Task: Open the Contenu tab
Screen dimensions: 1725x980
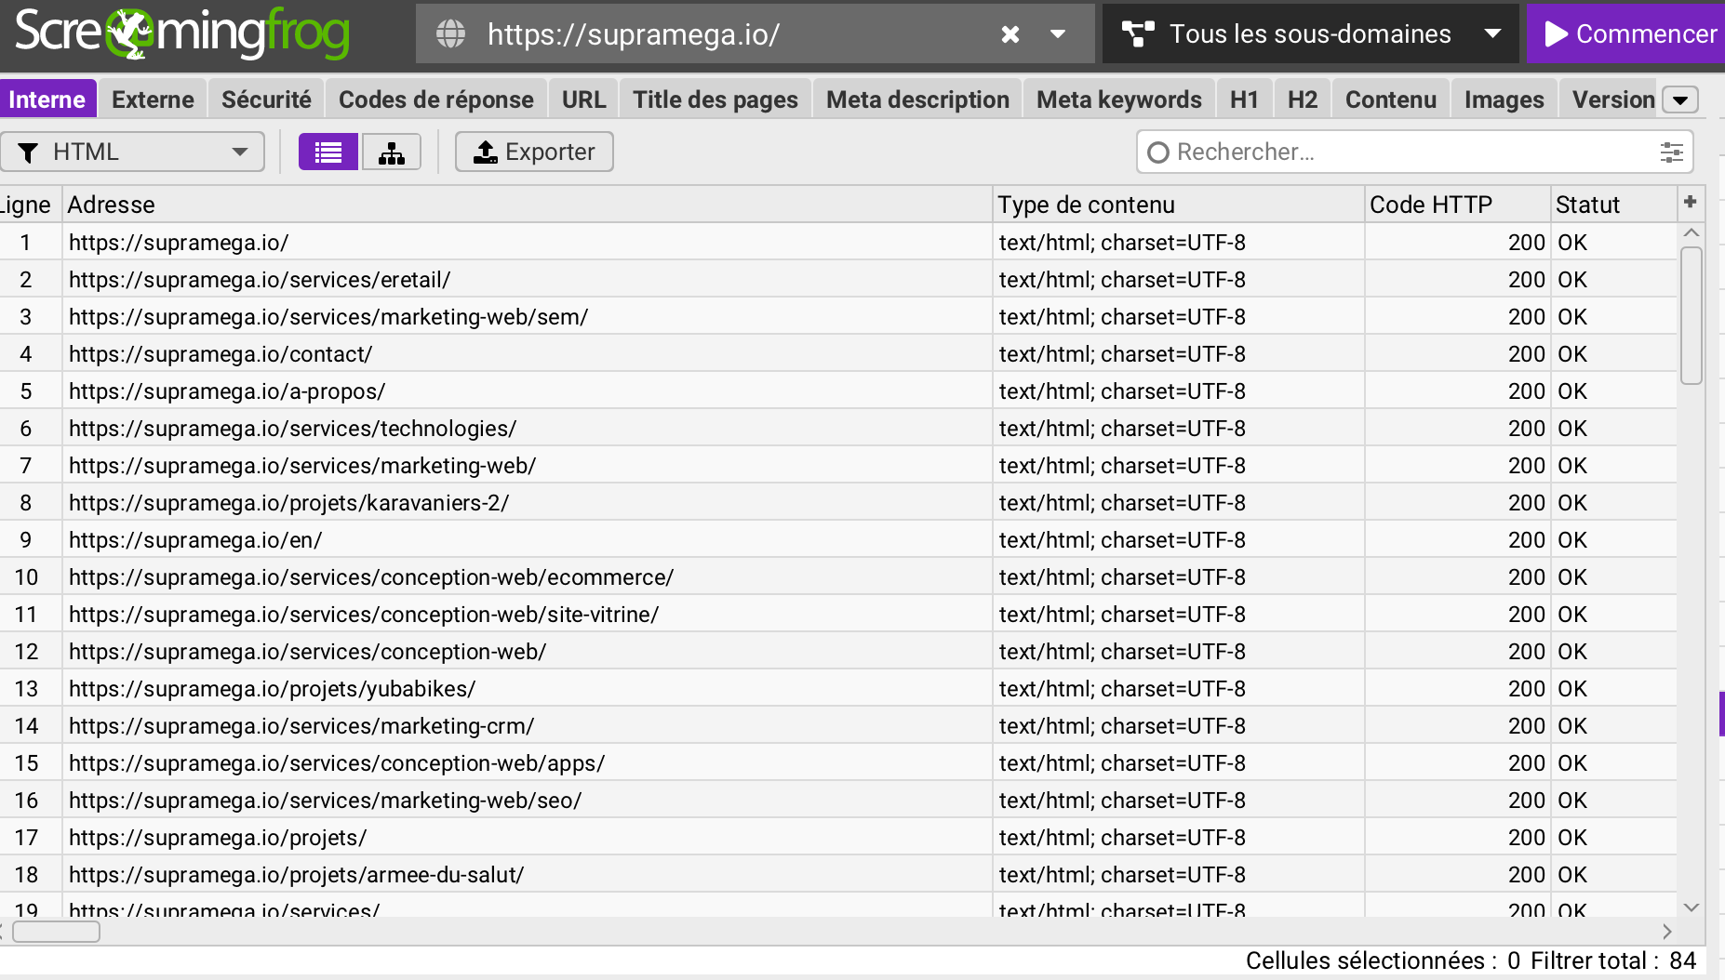Action: [x=1390, y=99]
